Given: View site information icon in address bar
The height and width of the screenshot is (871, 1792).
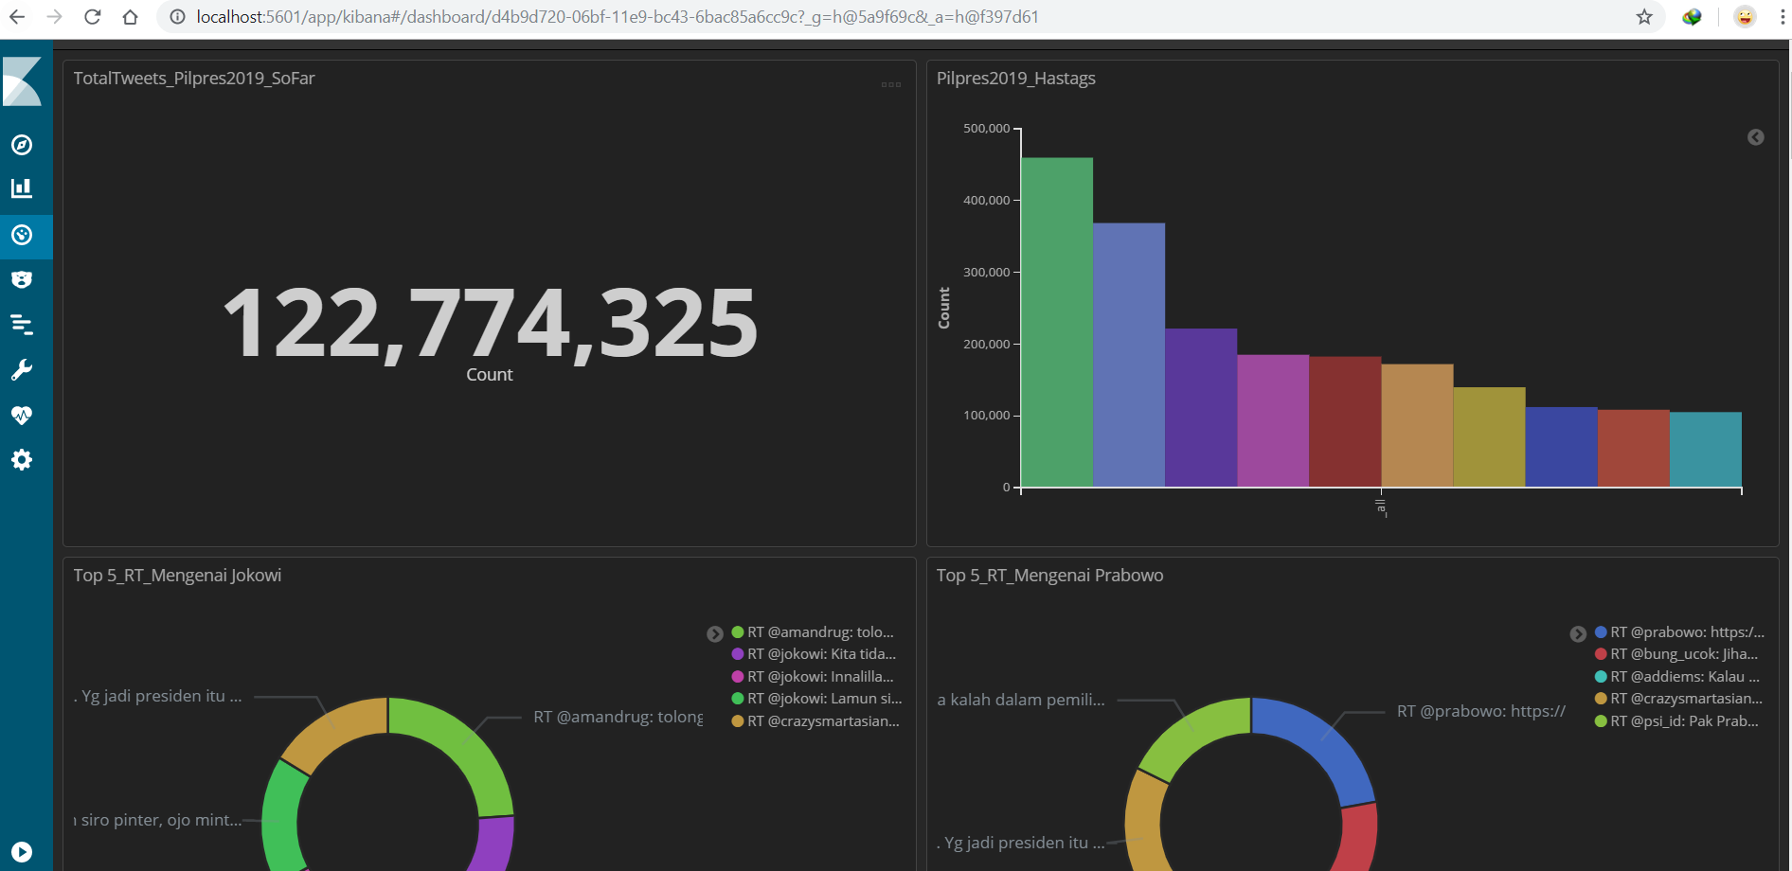Looking at the screenshot, I should point(177,17).
